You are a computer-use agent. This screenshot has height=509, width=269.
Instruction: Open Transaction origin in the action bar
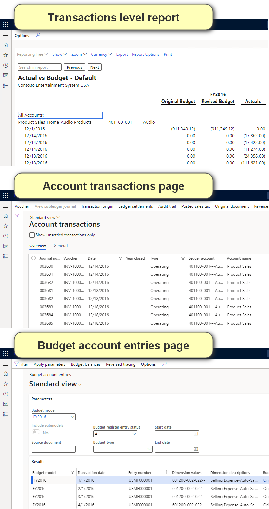pyautogui.click(x=97, y=206)
